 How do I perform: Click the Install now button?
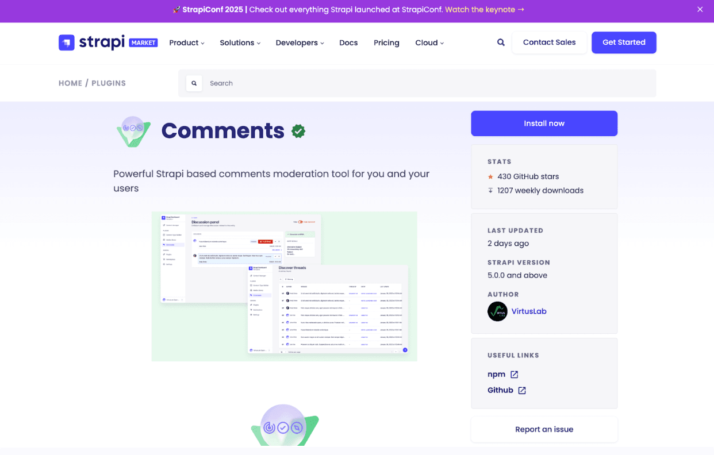544,124
